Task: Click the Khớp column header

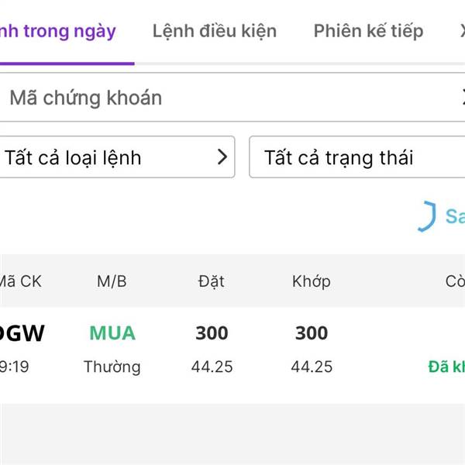Action: 311,281
